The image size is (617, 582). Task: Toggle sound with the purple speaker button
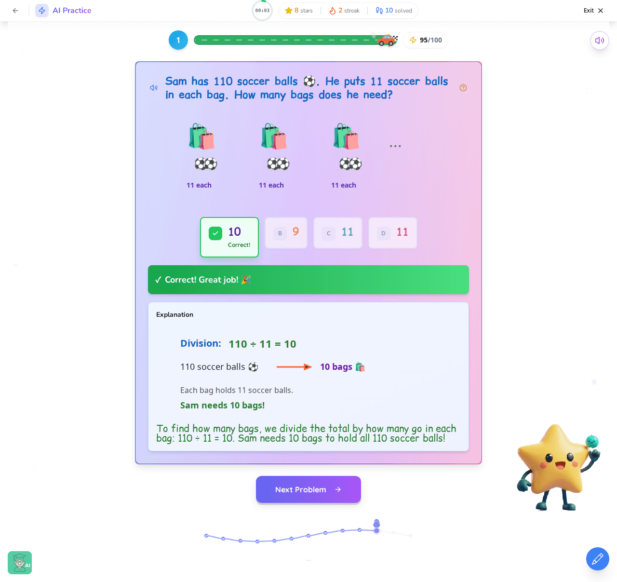[x=600, y=41]
